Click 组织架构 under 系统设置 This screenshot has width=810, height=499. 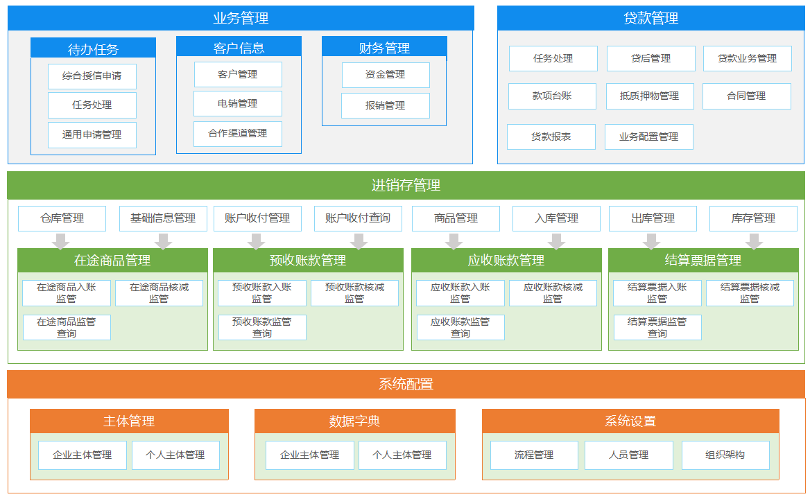coord(725,455)
